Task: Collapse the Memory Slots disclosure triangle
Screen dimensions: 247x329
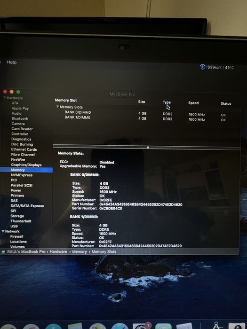Action: [x=57, y=107]
